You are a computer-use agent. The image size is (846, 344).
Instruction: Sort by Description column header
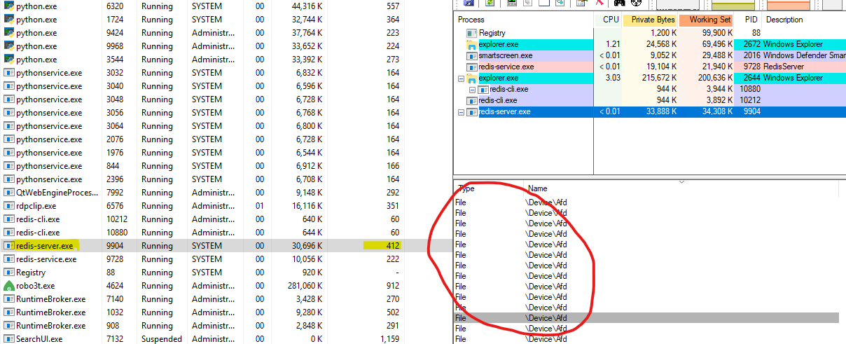point(804,20)
